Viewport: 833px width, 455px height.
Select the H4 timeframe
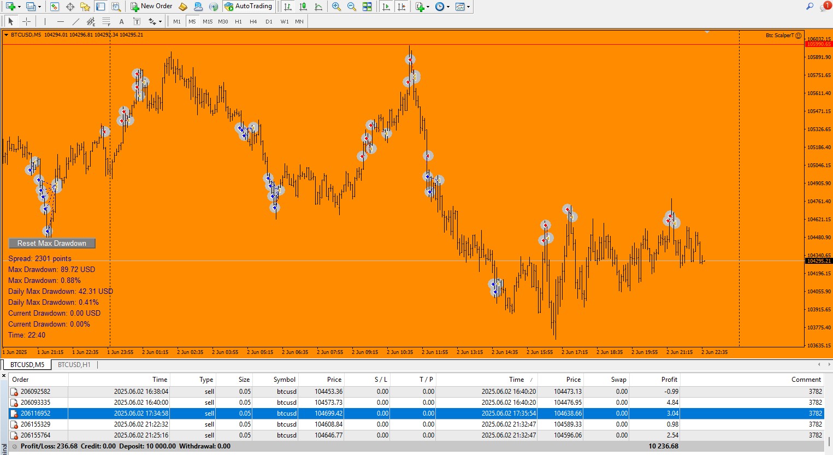click(x=253, y=22)
